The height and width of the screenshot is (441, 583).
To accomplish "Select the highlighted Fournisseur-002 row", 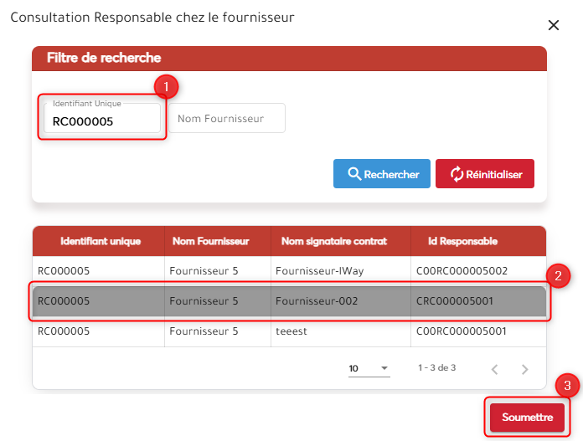I will [289, 300].
